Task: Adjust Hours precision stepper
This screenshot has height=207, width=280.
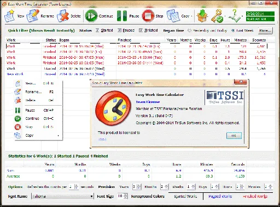Action: [x=242, y=187]
